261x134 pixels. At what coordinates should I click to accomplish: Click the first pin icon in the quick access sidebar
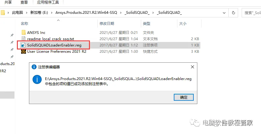click(12, 35)
